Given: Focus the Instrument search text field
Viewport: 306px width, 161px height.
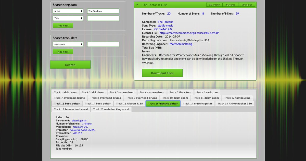Looking at the screenshot, I should [x=103, y=44].
